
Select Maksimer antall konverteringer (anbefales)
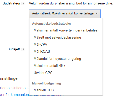66,30
